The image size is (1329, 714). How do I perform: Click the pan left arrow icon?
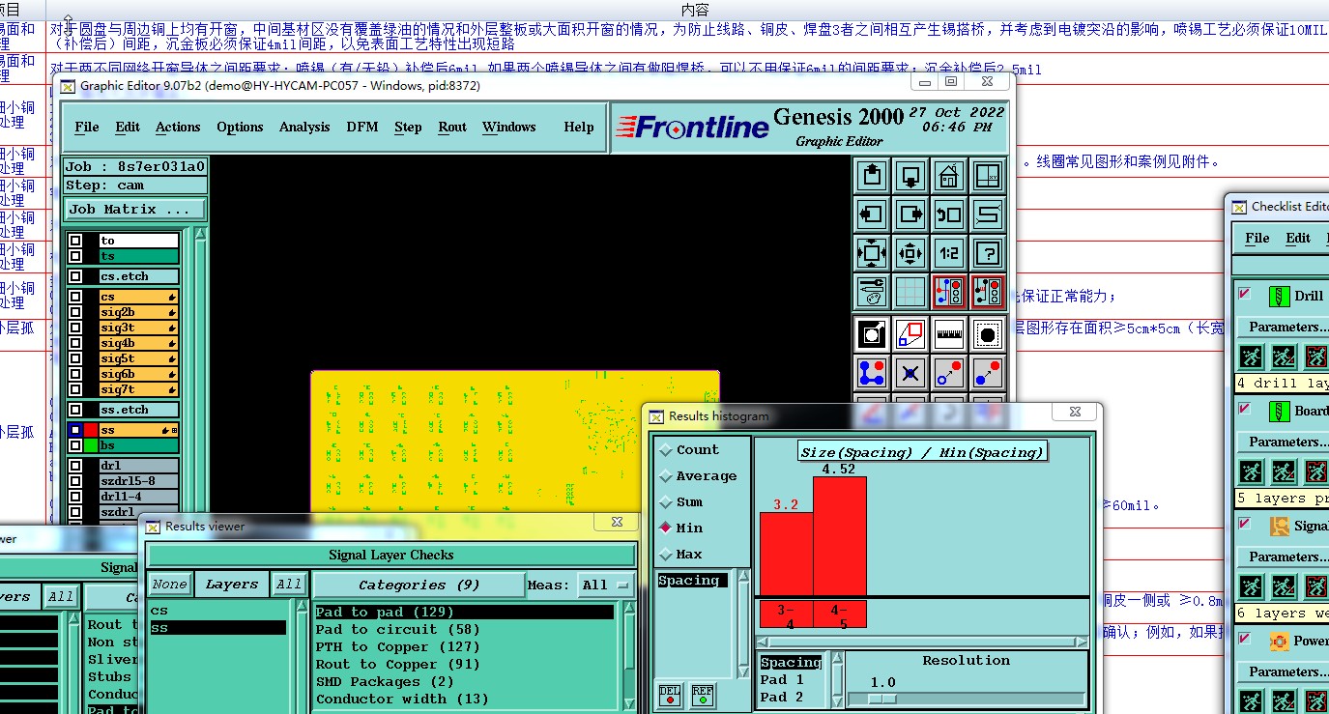coord(871,214)
